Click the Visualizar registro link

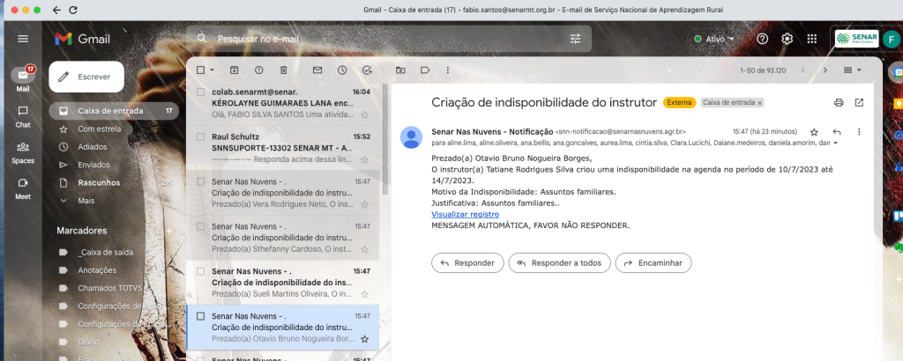pyautogui.click(x=465, y=214)
